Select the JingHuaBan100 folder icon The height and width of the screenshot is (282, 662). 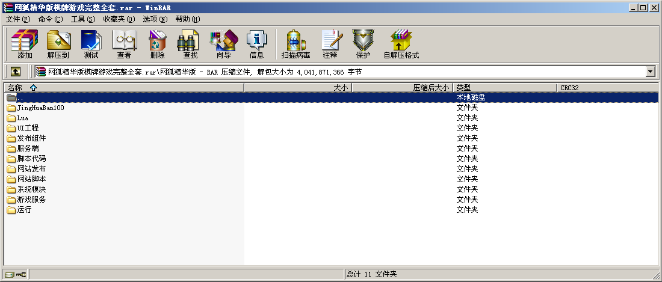(x=11, y=108)
